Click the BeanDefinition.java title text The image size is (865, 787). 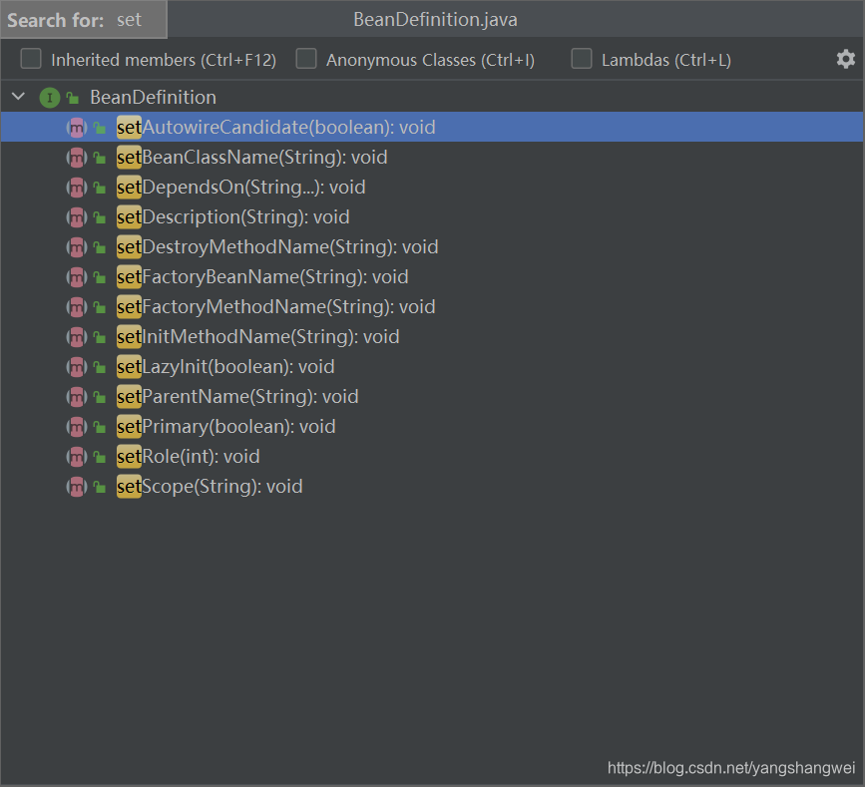435,20
